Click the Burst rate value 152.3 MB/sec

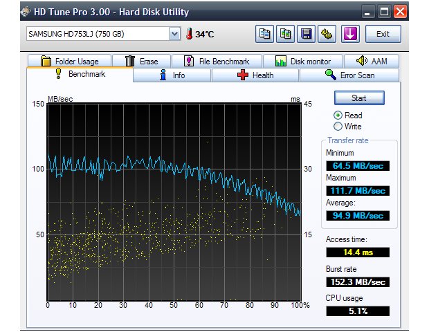358,282
